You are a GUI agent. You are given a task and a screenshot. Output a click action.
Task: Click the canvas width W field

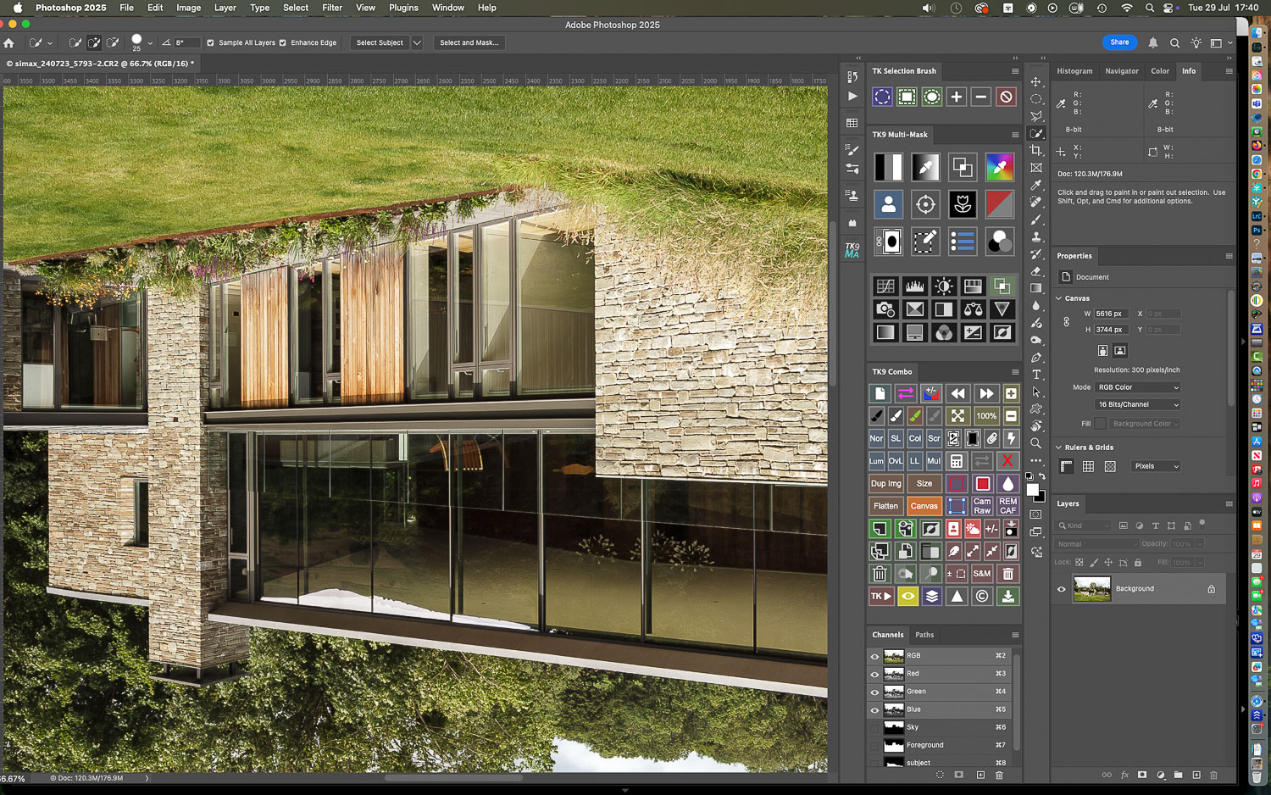(x=1112, y=314)
